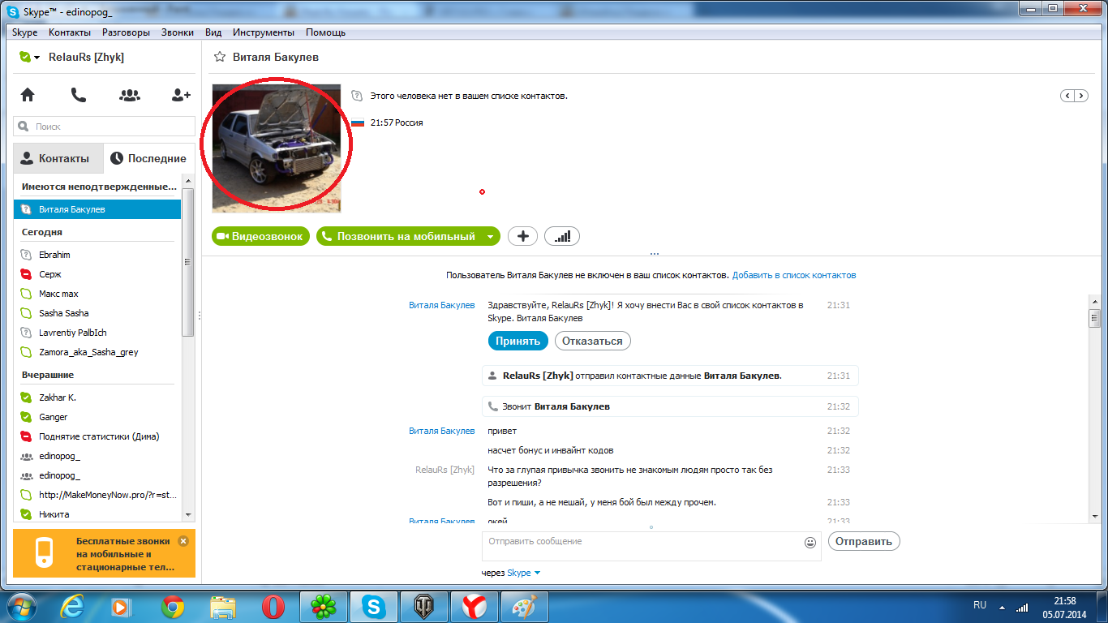The height and width of the screenshot is (623, 1108).
Task: Switch to the Контакты tab
Action: tap(58, 159)
